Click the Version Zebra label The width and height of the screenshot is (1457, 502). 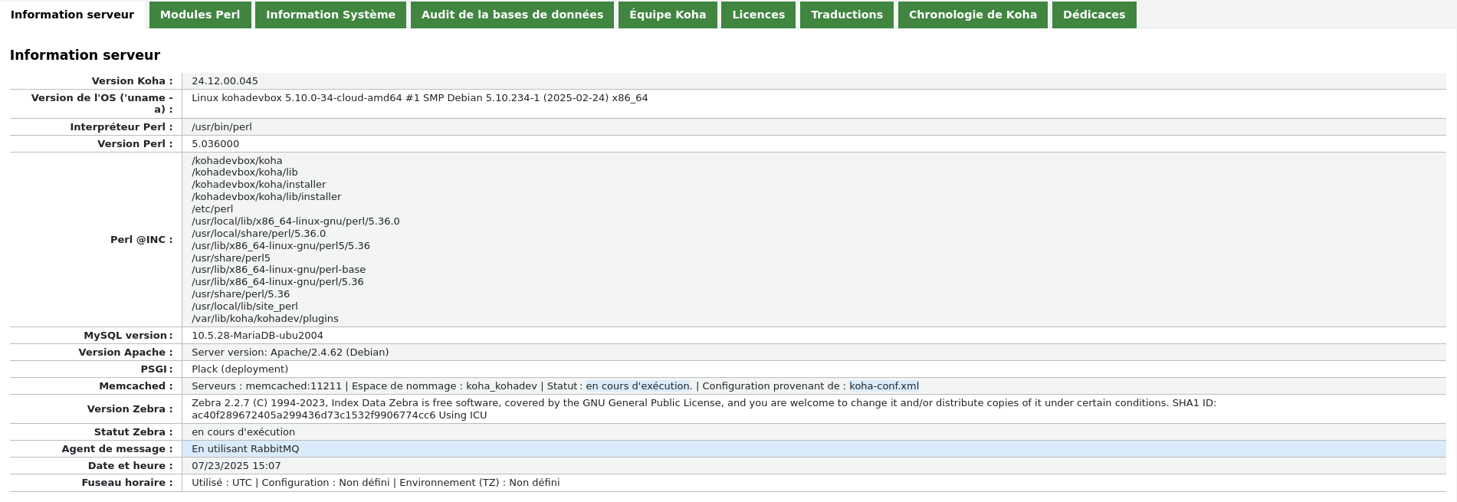[x=130, y=409]
